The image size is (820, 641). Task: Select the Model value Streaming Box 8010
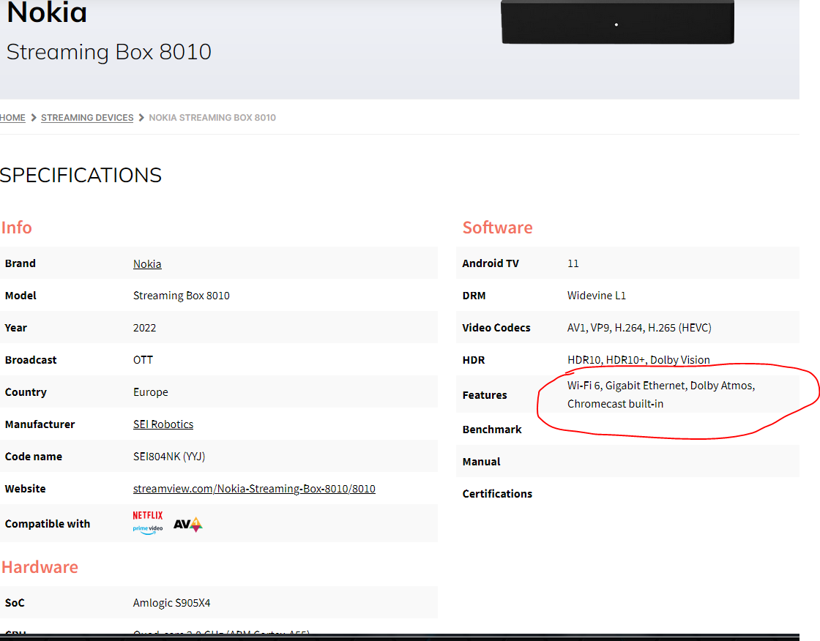click(181, 296)
